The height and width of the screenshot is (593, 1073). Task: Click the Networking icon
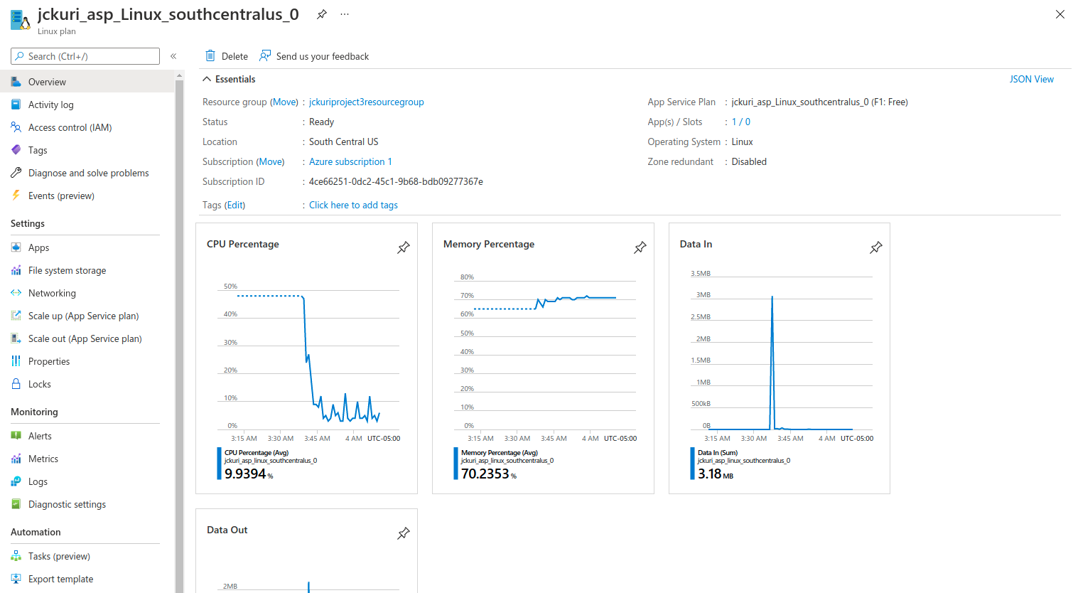click(16, 293)
